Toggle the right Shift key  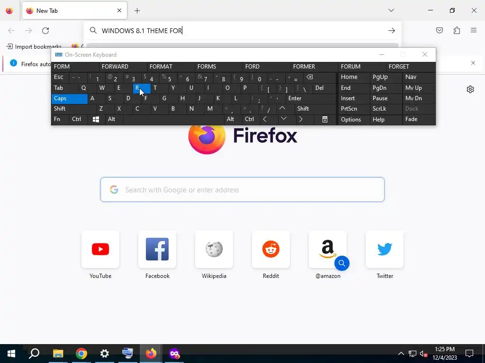(x=315, y=109)
